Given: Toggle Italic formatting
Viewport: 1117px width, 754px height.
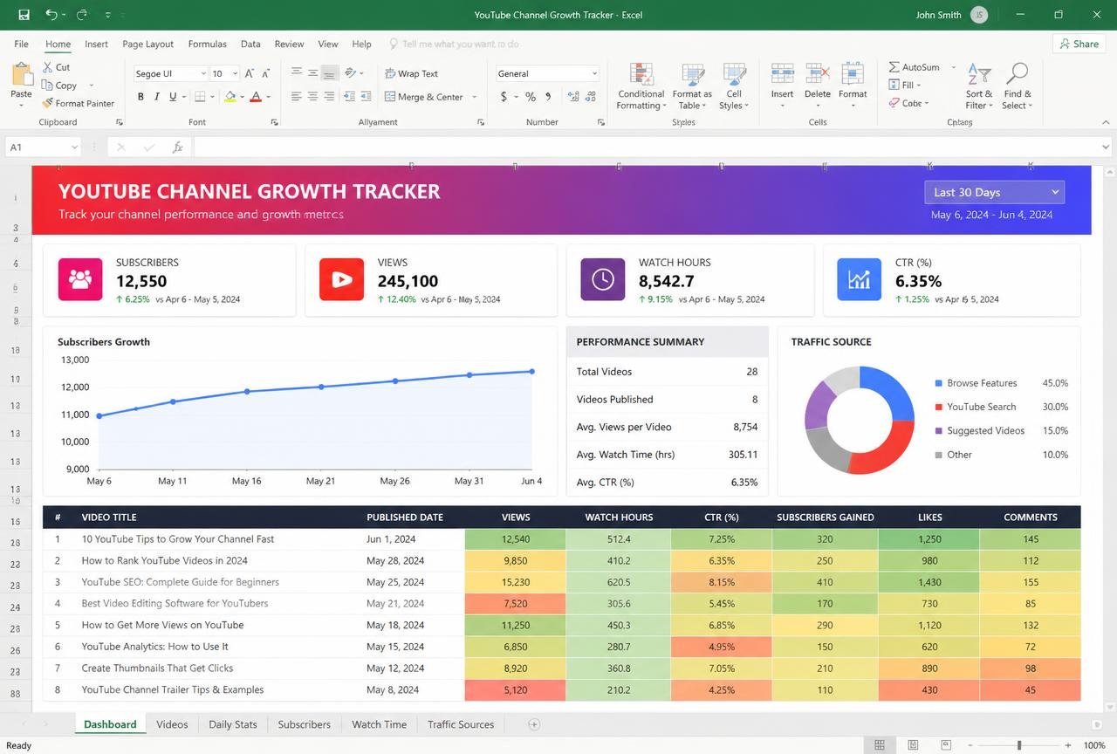Looking at the screenshot, I should pos(156,97).
